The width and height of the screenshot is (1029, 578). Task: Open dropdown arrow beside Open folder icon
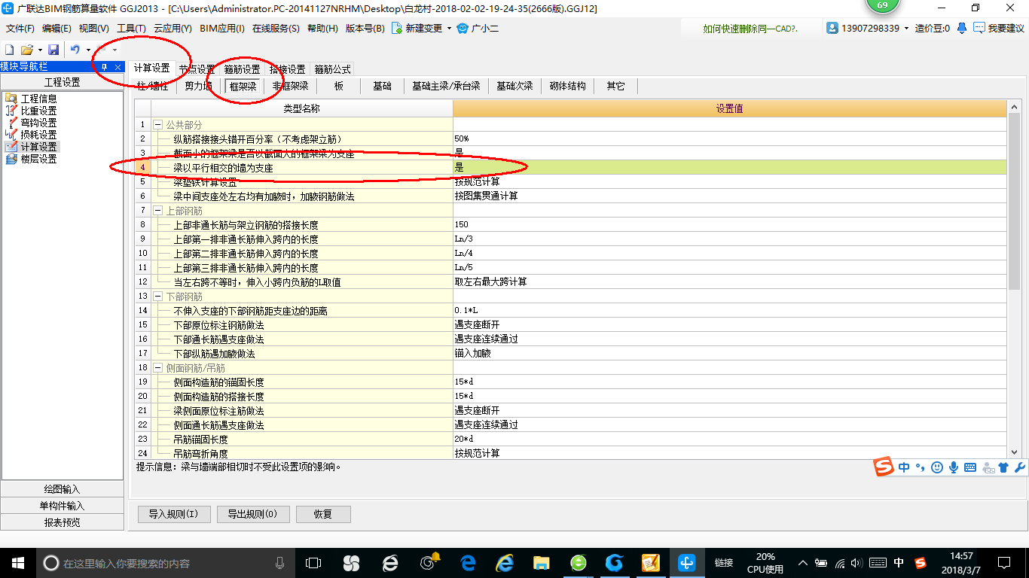point(40,50)
